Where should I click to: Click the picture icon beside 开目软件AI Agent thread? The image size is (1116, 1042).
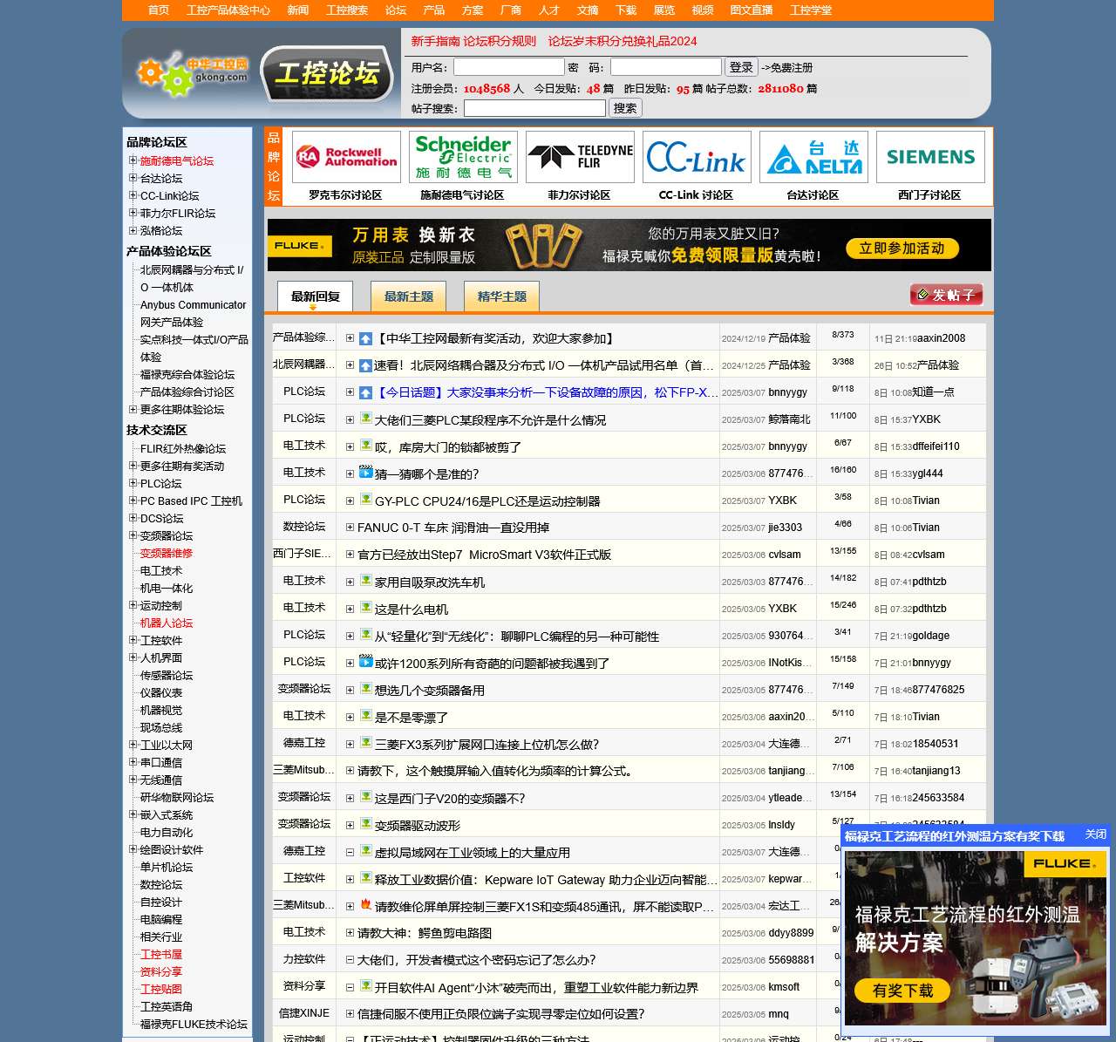pyautogui.click(x=366, y=986)
